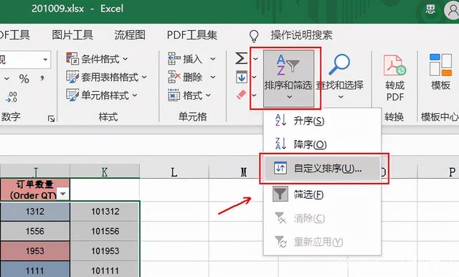The image size is (459, 277).
Task: Click the 操作说明搜索 search box
Action: 301,35
